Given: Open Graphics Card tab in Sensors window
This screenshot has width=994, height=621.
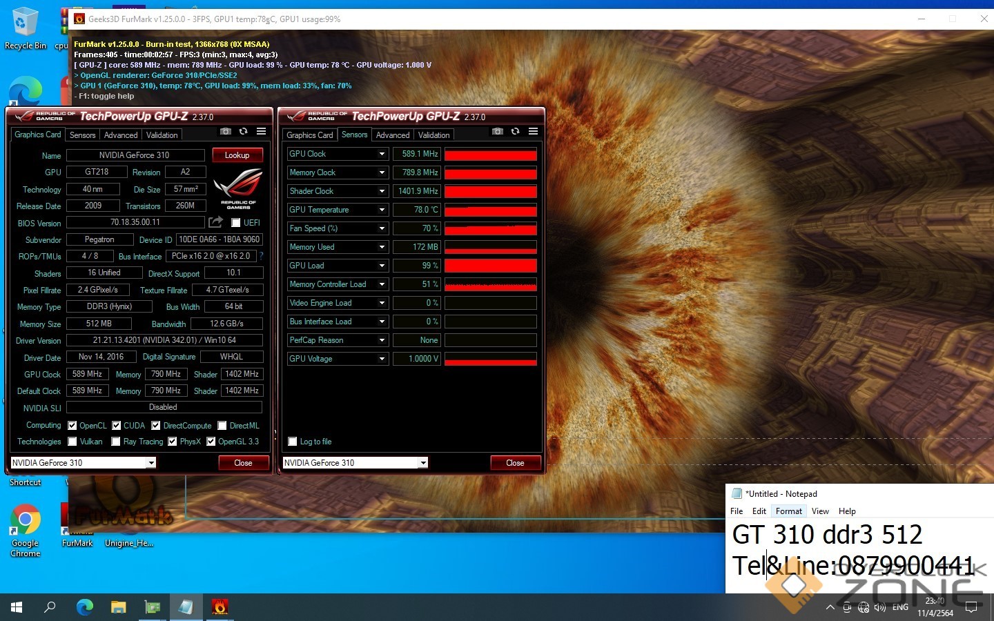Looking at the screenshot, I should pos(310,135).
